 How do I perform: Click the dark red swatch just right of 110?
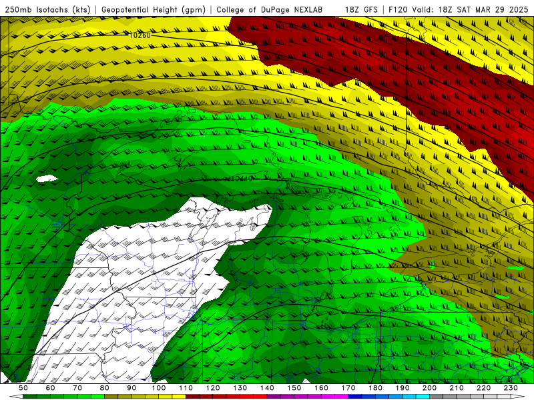click(x=192, y=397)
